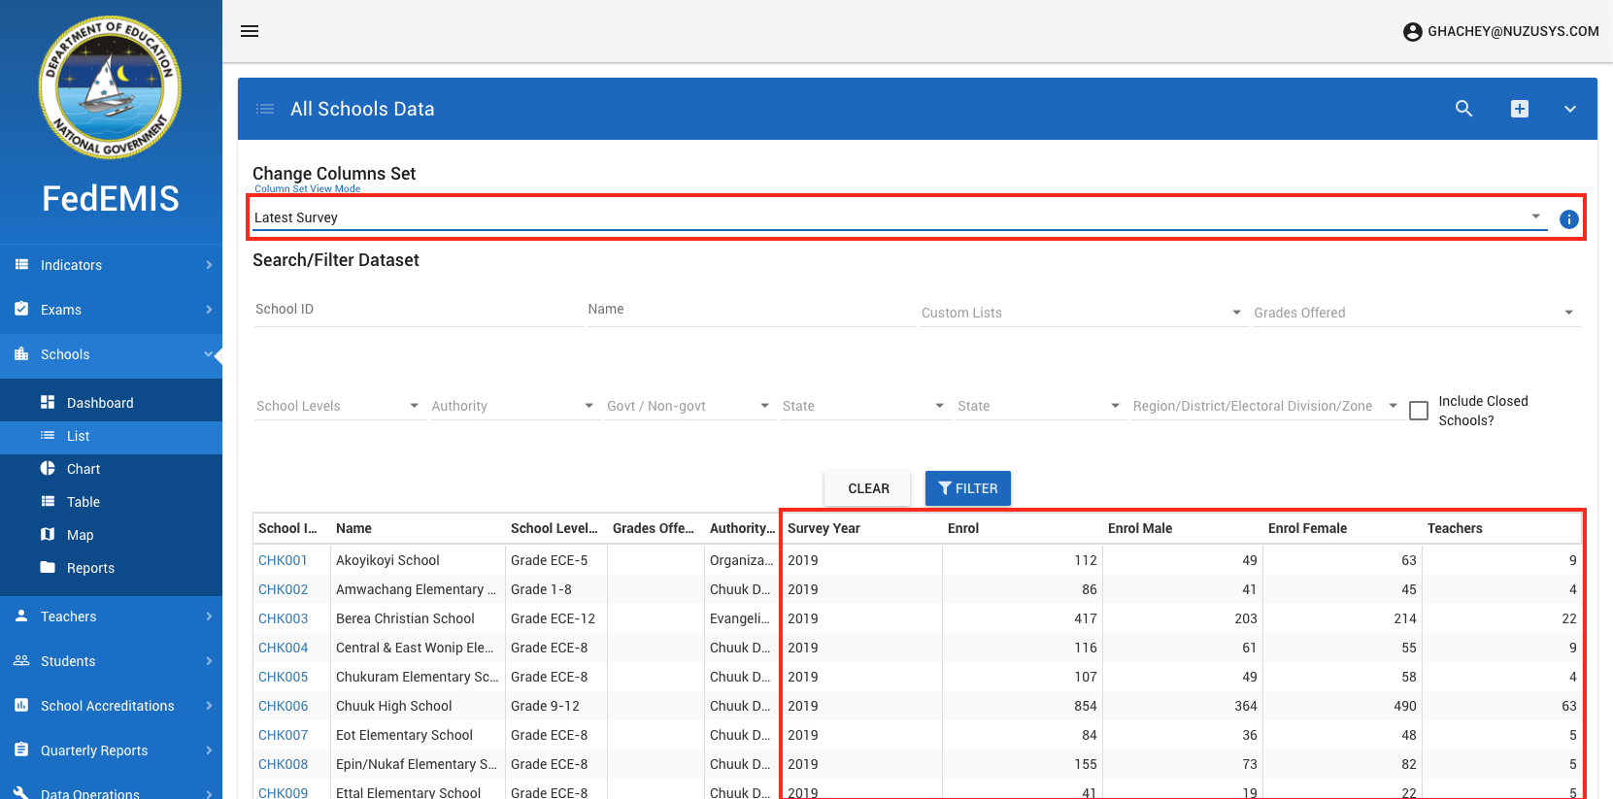
Task: Open search with magnifier icon
Action: 1463,109
